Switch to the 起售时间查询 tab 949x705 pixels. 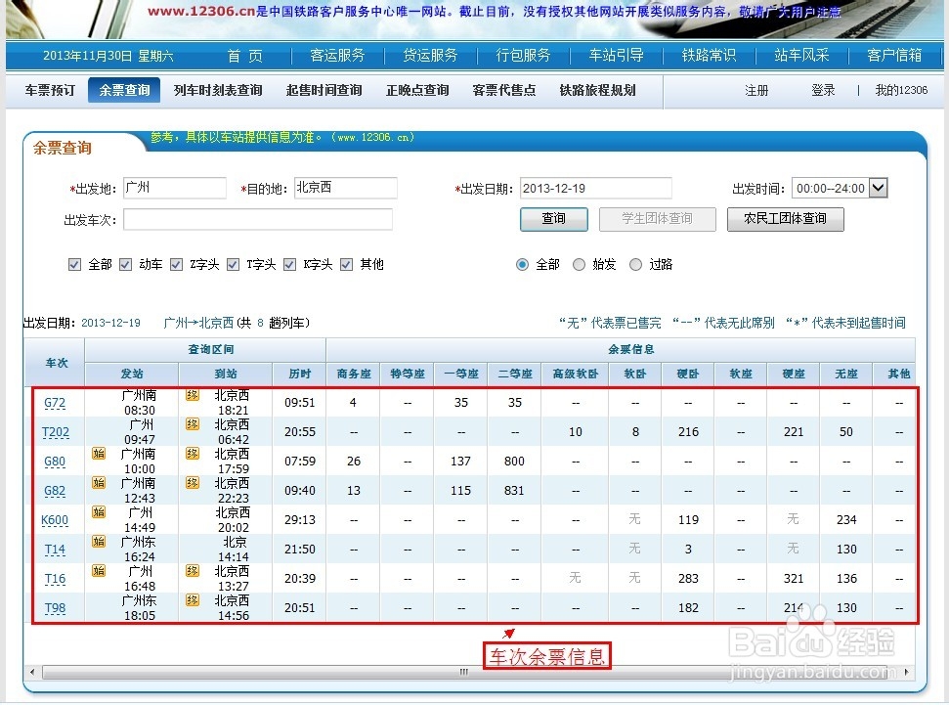pyautogui.click(x=324, y=90)
